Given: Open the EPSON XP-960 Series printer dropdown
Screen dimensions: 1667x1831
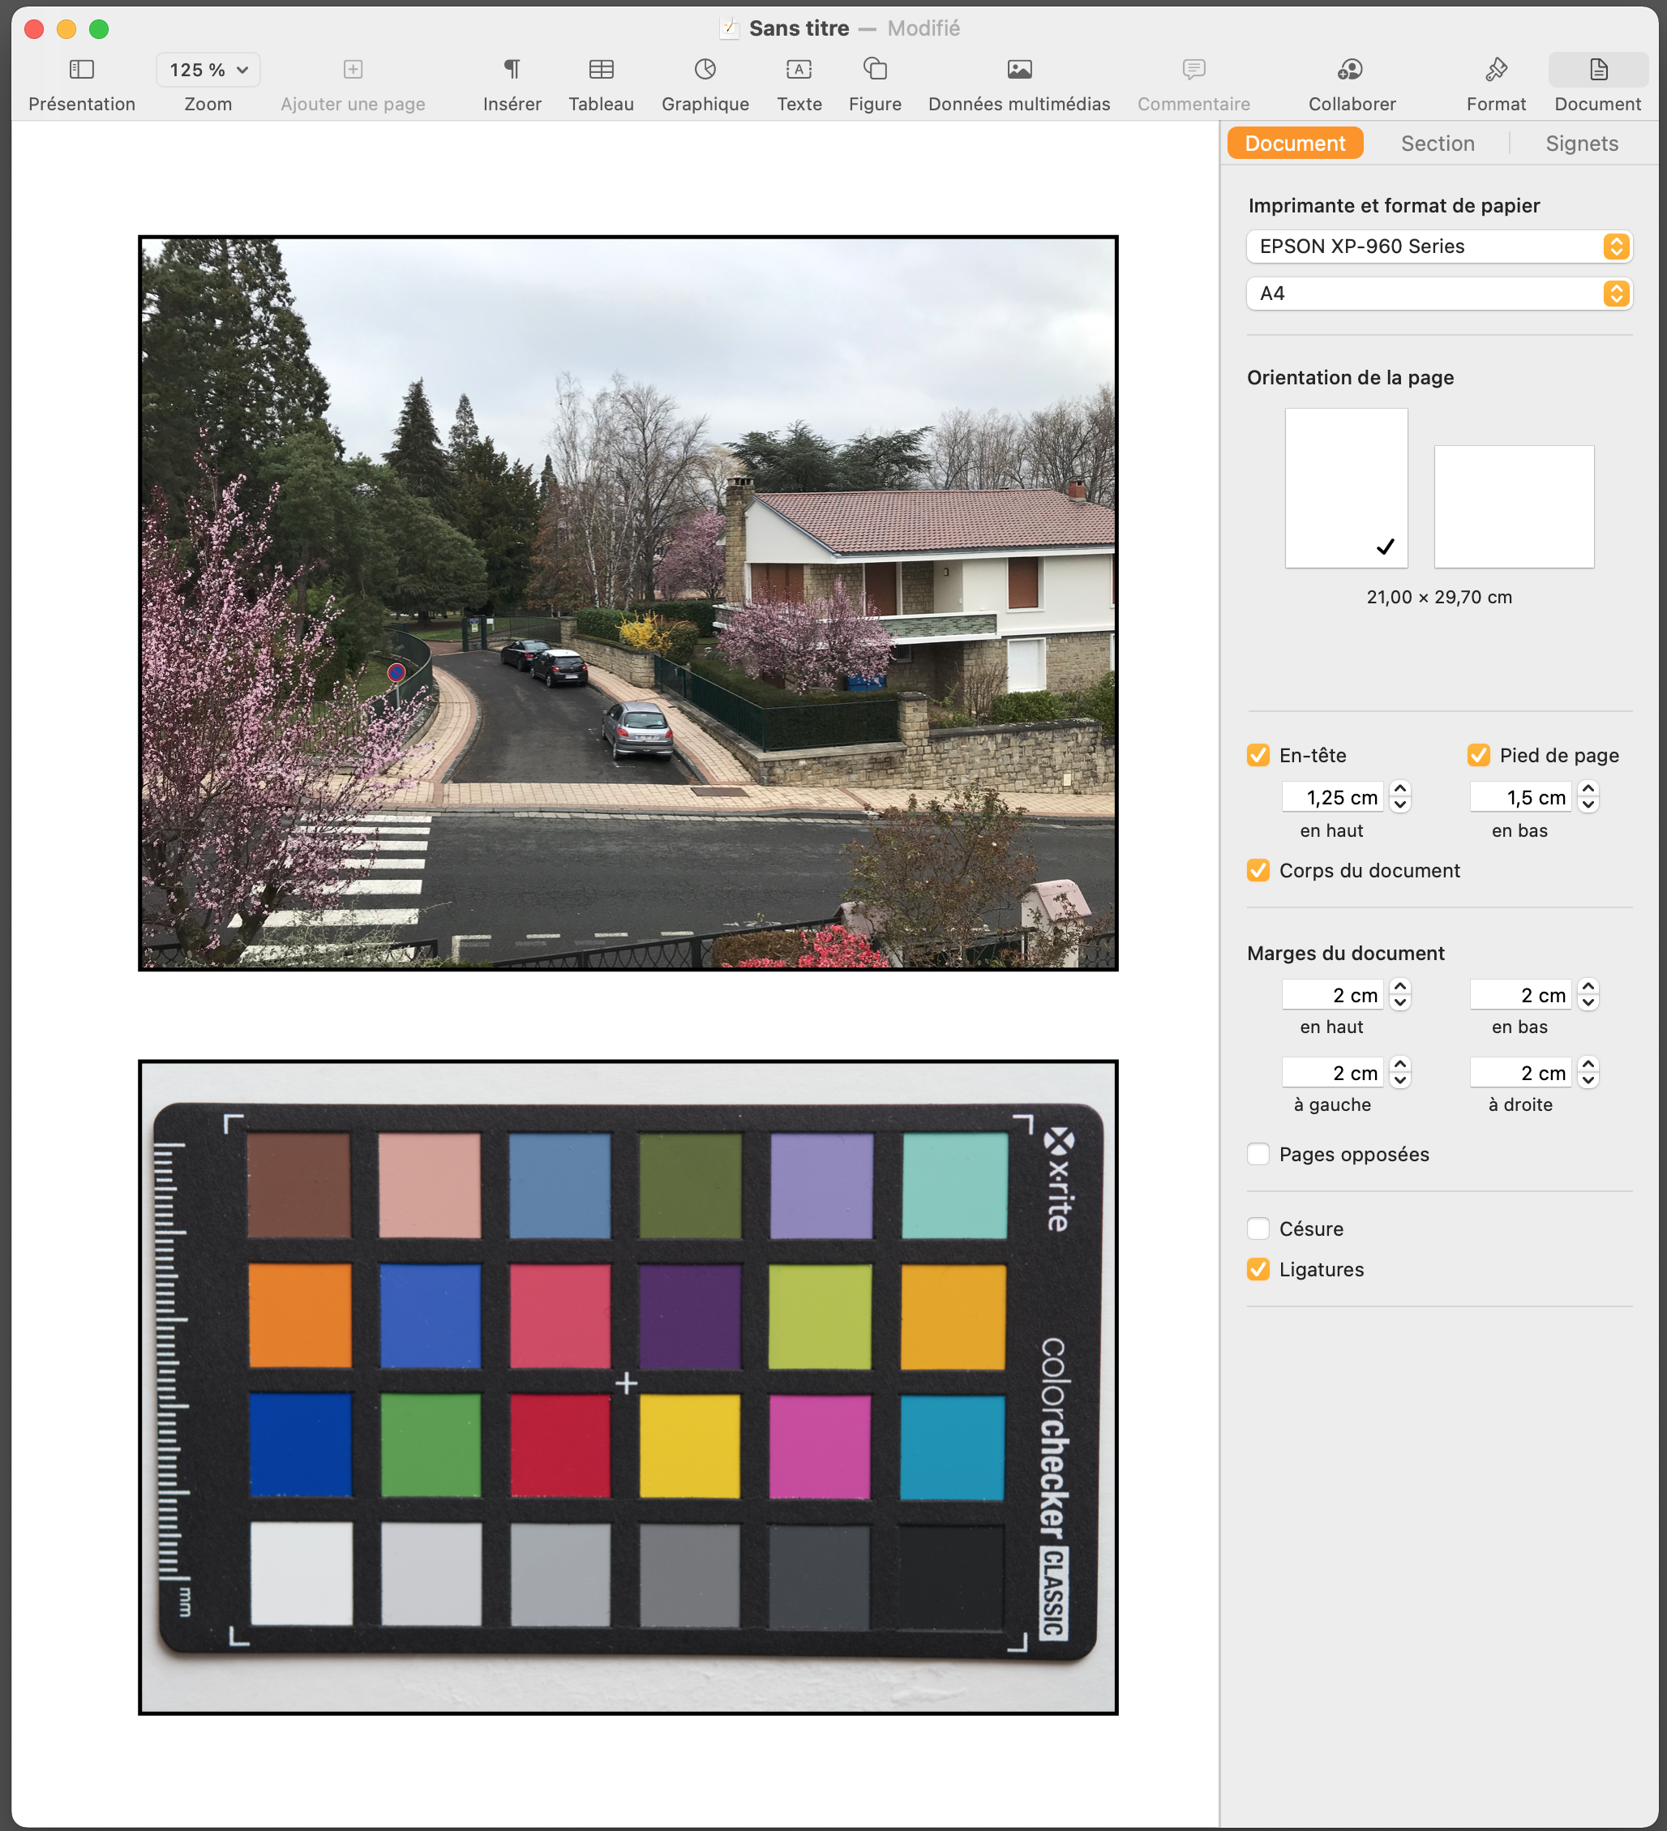Looking at the screenshot, I should click(x=1438, y=247).
